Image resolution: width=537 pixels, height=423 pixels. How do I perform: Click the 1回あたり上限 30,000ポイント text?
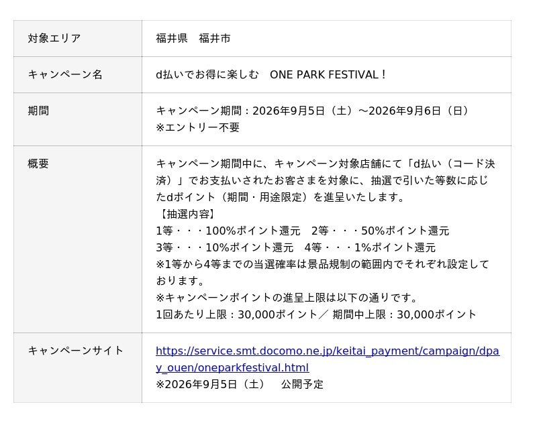pos(237,314)
